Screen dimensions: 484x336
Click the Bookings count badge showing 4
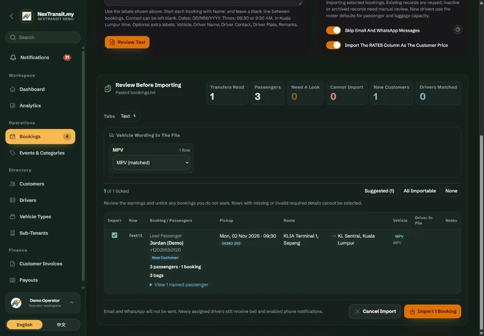[67, 136]
